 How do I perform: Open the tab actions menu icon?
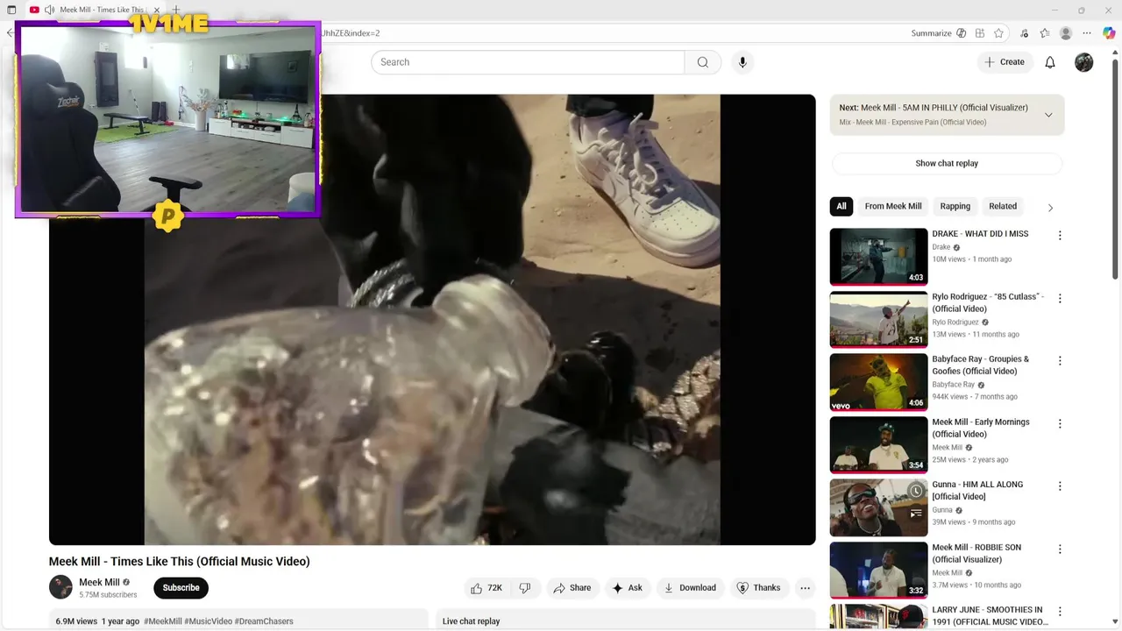point(11,10)
